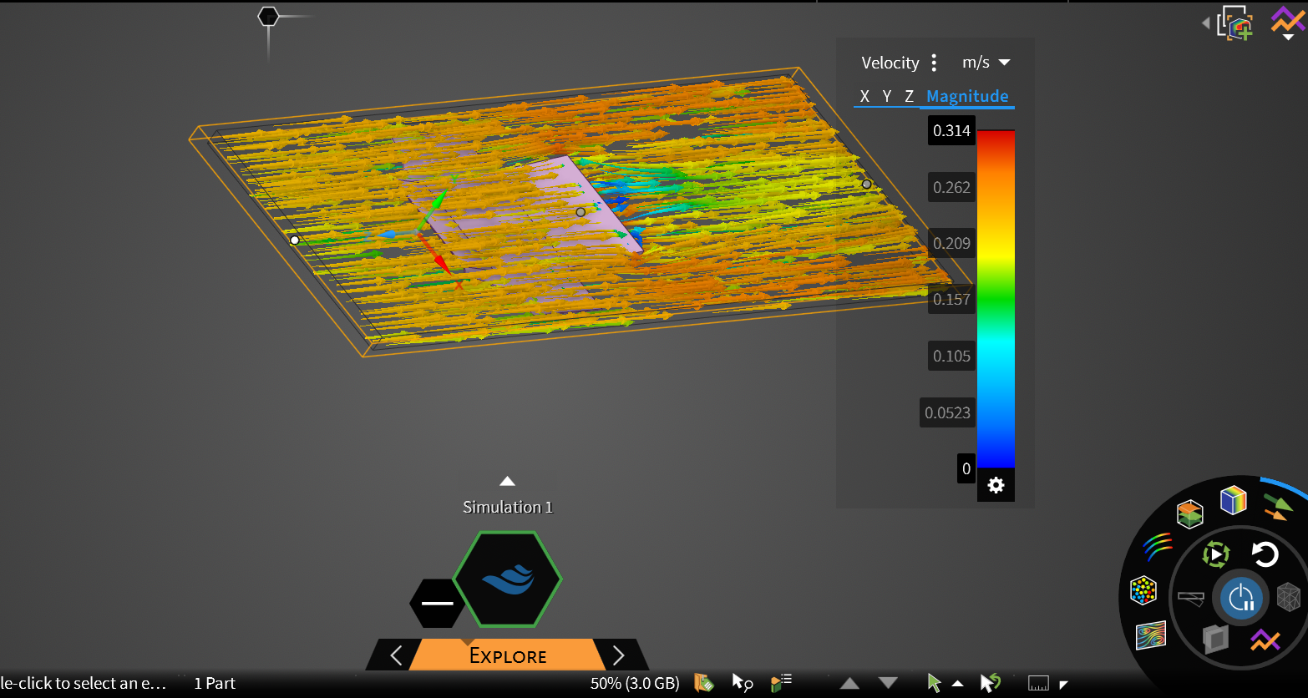Click the 1 Part status text
This screenshot has width=1308, height=698.
215,683
